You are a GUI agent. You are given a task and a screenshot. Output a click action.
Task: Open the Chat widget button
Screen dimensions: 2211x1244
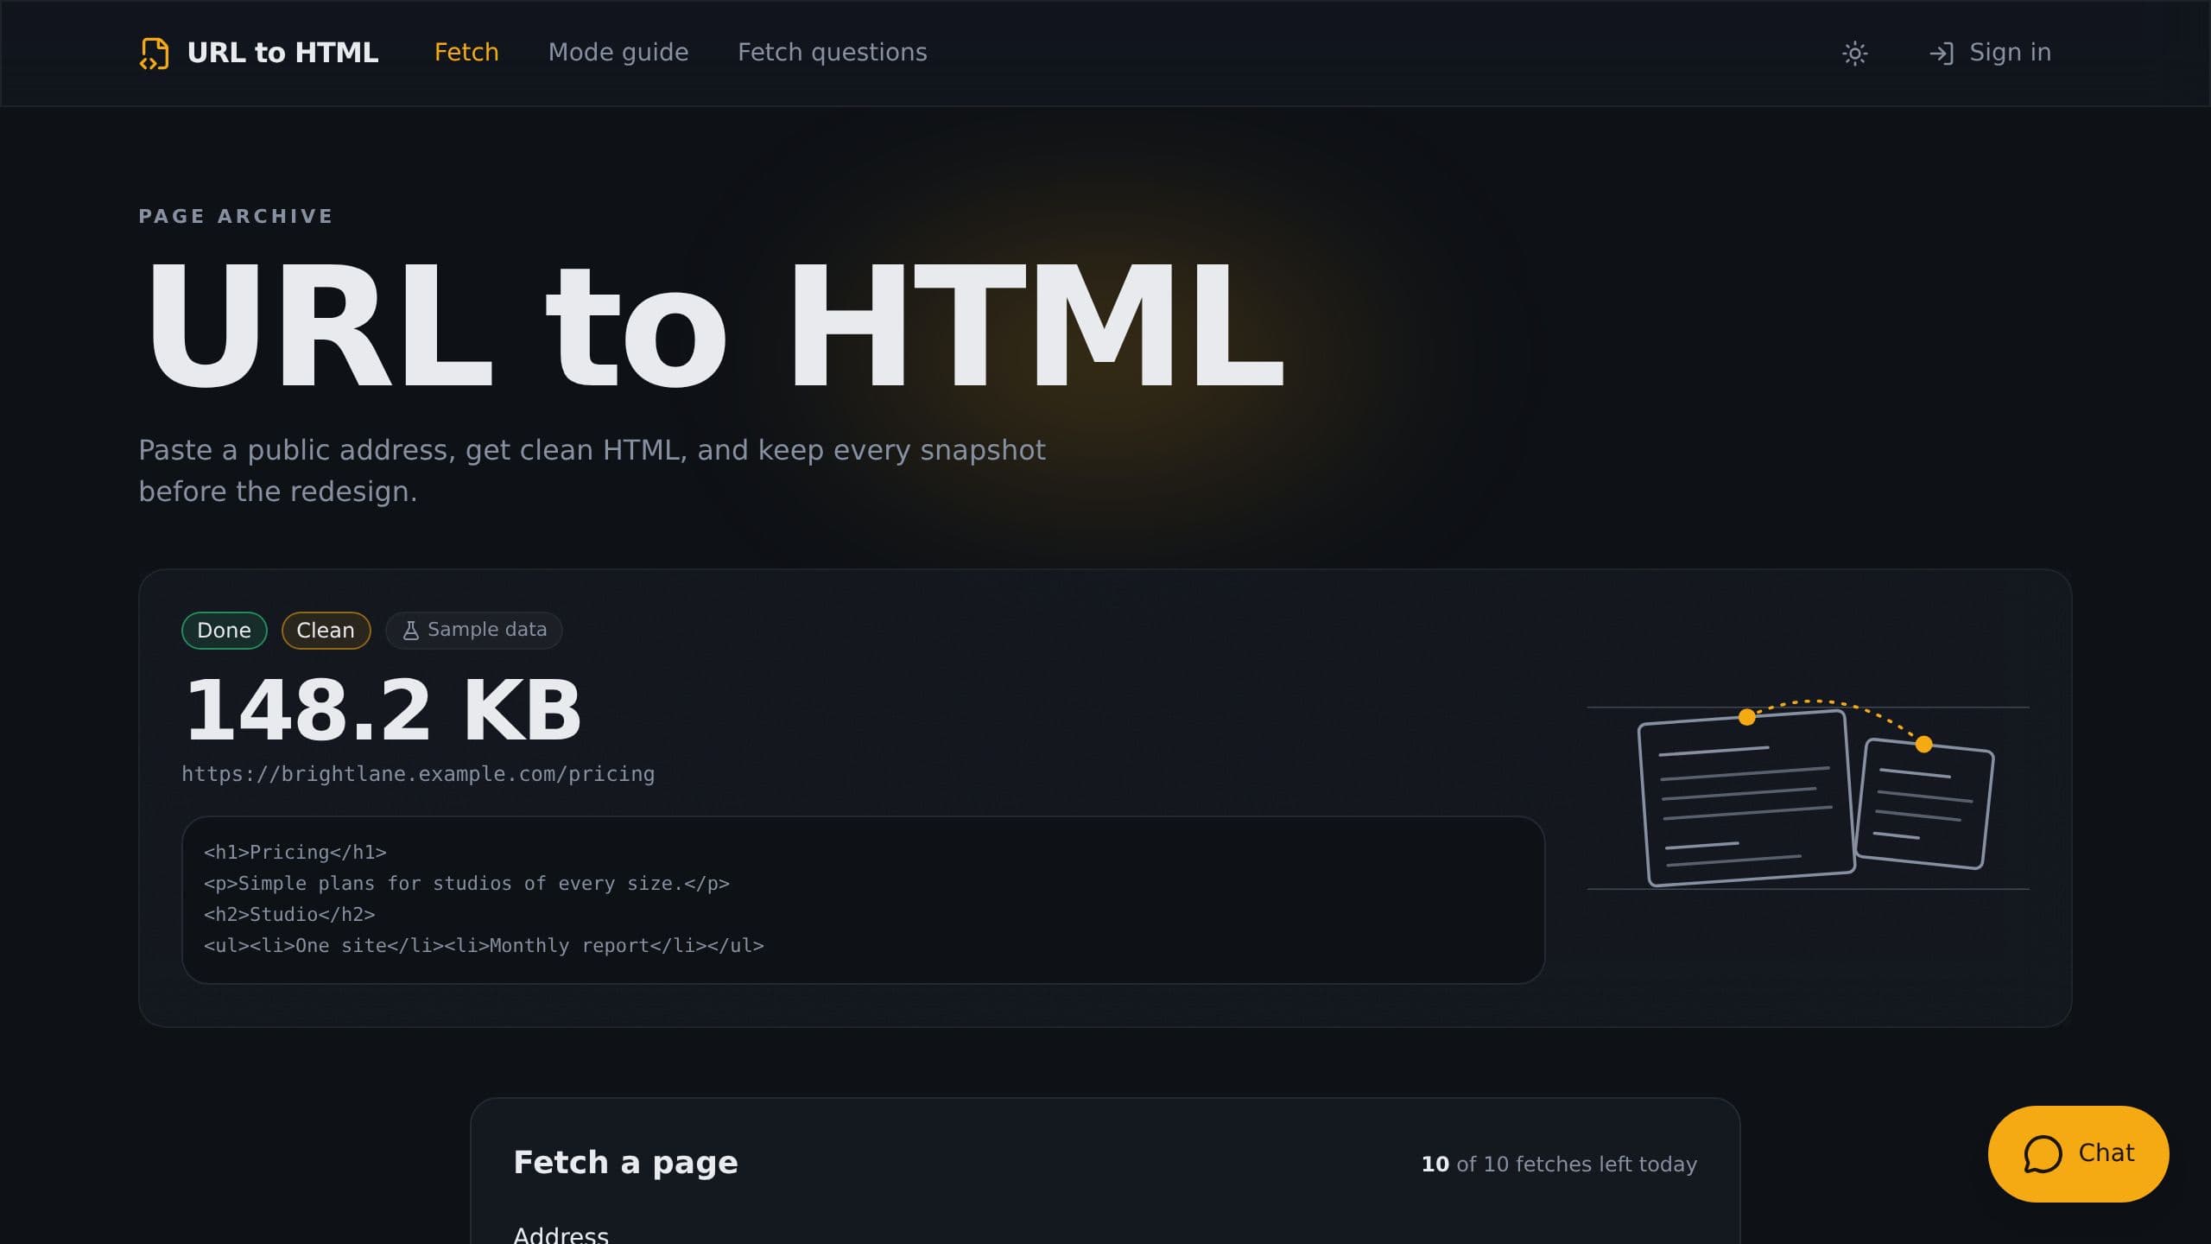pos(2078,1154)
